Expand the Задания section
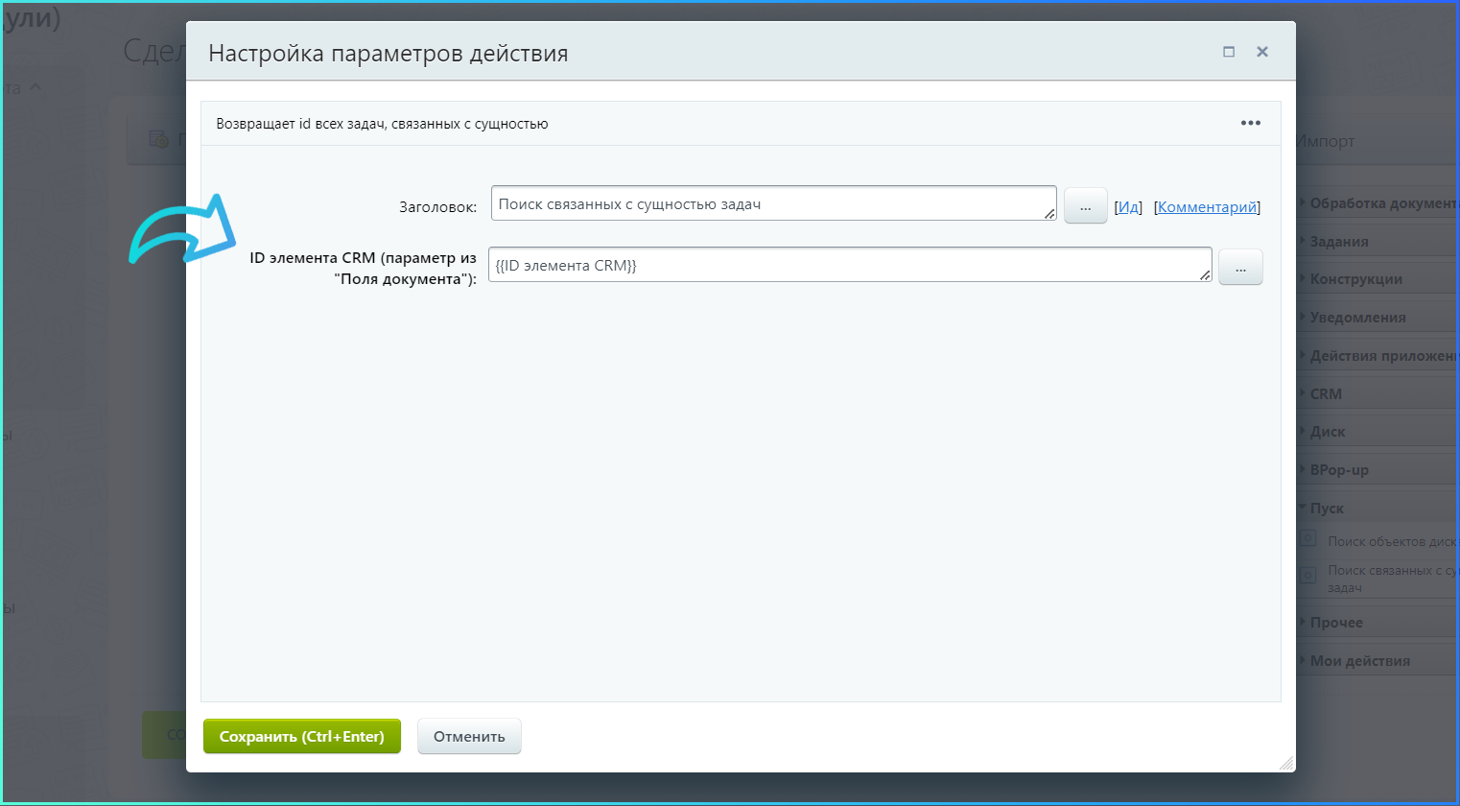The width and height of the screenshot is (1460, 806). [x=1339, y=242]
